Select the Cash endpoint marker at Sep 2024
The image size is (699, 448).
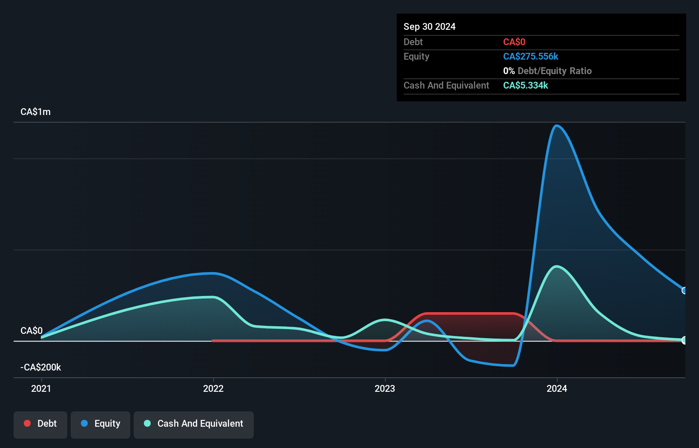[684, 340]
